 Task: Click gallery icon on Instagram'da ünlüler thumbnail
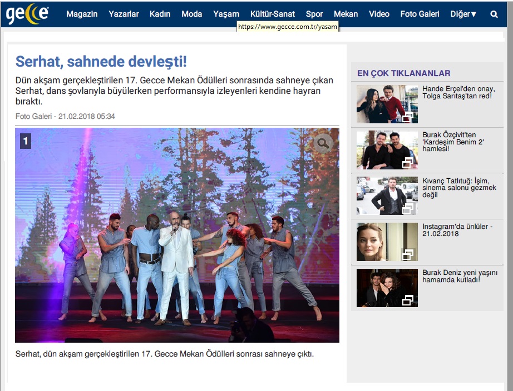coord(408,254)
